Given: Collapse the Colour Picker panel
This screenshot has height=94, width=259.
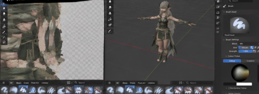Looking at the screenshot, I should pos(226,56).
